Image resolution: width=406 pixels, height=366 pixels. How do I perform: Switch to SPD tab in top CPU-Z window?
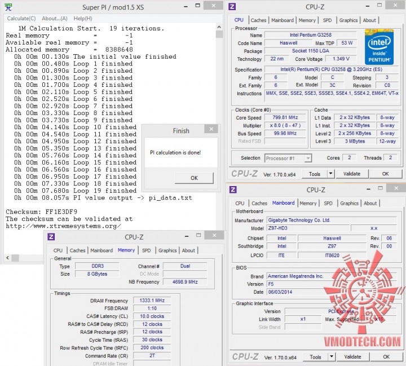[327, 20]
